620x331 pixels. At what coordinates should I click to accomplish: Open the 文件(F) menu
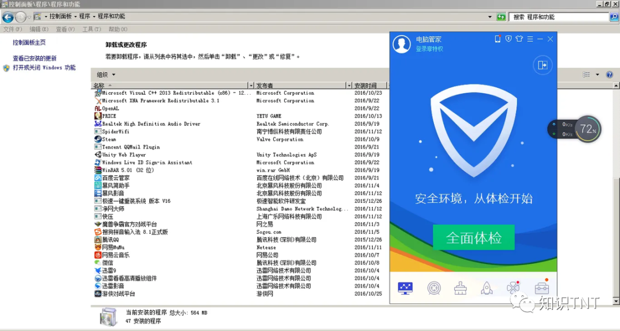tap(13, 29)
